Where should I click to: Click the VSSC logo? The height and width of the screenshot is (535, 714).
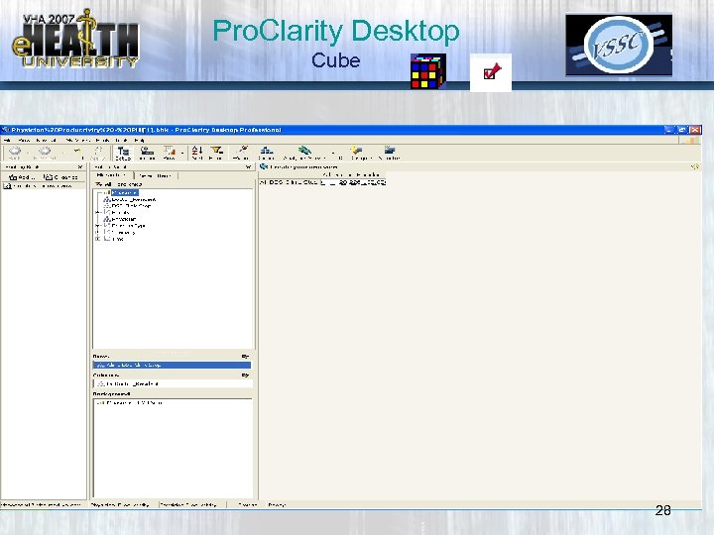(619, 45)
